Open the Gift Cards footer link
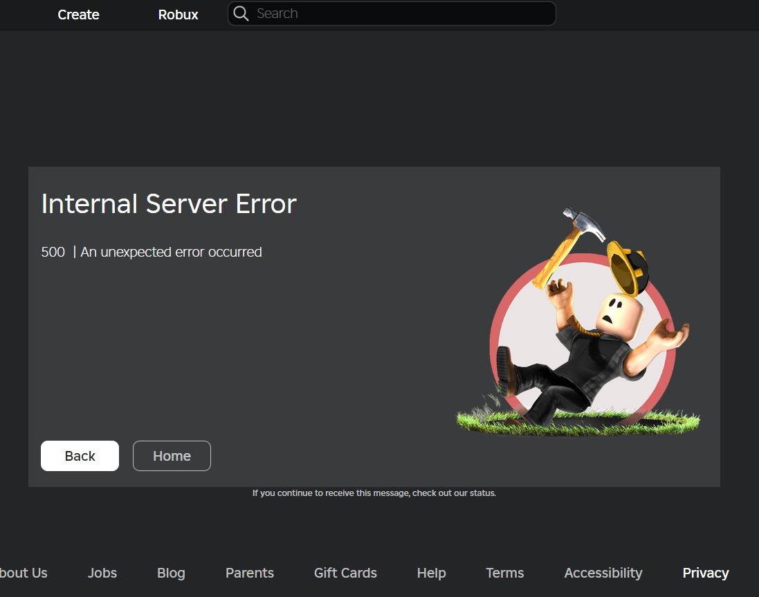 (346, 573)
